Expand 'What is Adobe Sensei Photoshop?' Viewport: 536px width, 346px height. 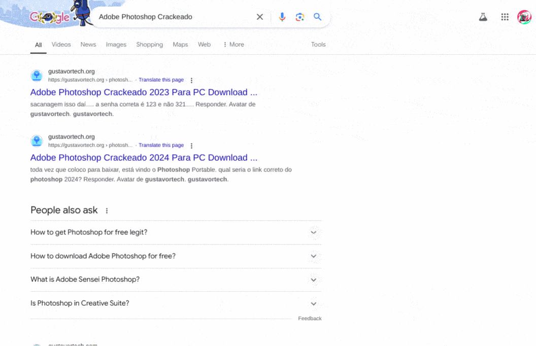pos(176,280)
